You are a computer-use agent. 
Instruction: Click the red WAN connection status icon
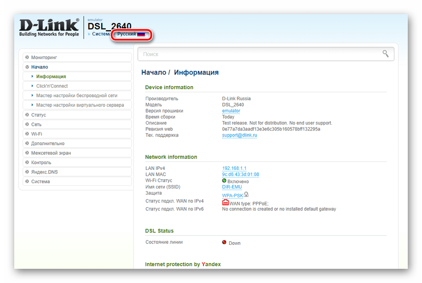[x=225, y=202]
